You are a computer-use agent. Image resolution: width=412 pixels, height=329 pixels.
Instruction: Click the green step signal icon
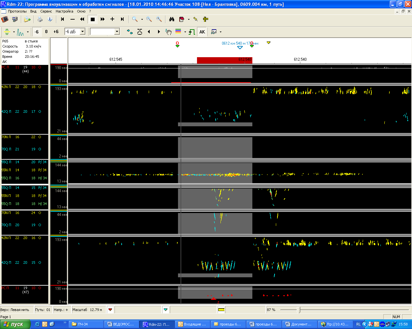[x=192, y=32]
